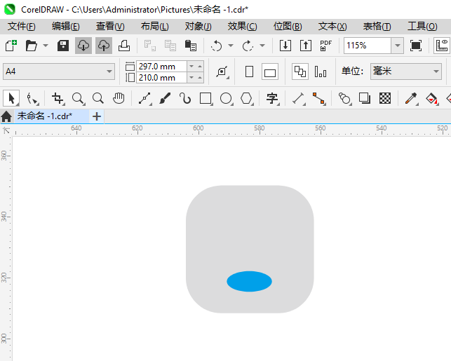
Task: Decrease page height with the down arrow
Action: tap(191, 78)
